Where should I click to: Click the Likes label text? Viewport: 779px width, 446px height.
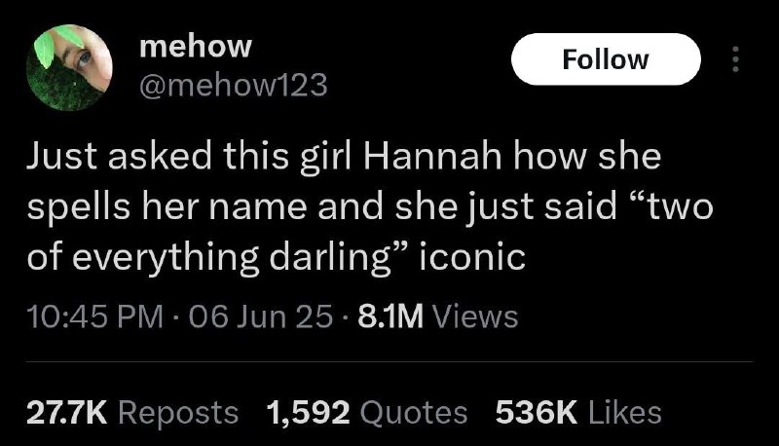click(x=625, y=413)
